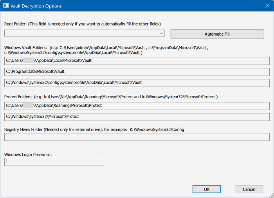This screenshot has width=274, height=198.
Task: Click the Vault Decryption Options title icon
Action: [6, 6]
